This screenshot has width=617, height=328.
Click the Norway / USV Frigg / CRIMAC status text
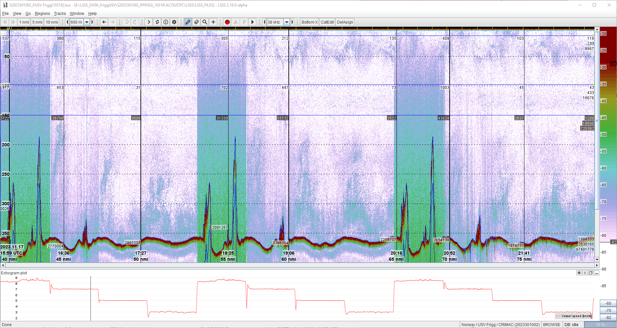[x=500, y=324]
